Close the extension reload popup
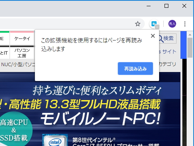This screenshot has height=146, width=194. tap(153, 36)
